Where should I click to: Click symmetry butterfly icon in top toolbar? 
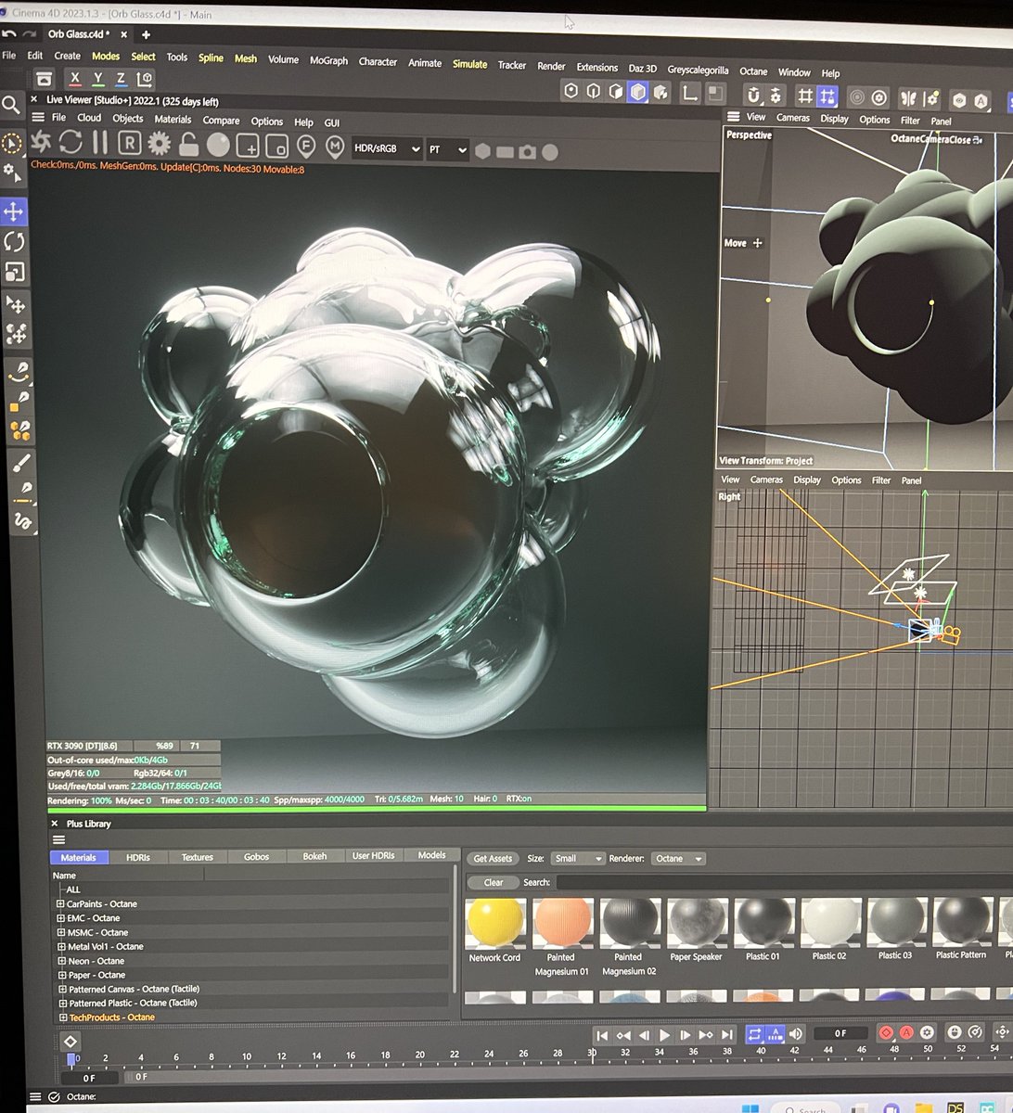pos(908,98)
